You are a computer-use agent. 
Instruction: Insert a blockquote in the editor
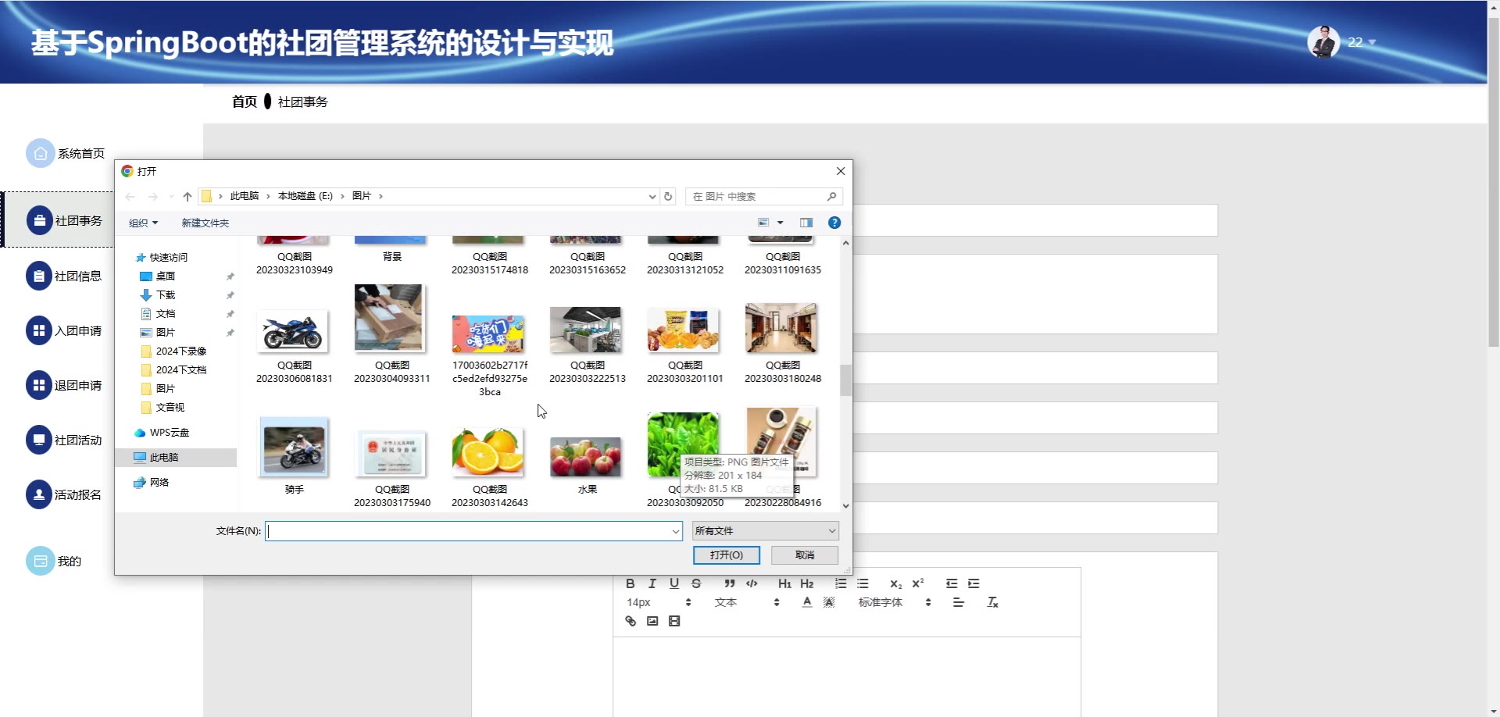pyautogui.click(x=730, y=583)
